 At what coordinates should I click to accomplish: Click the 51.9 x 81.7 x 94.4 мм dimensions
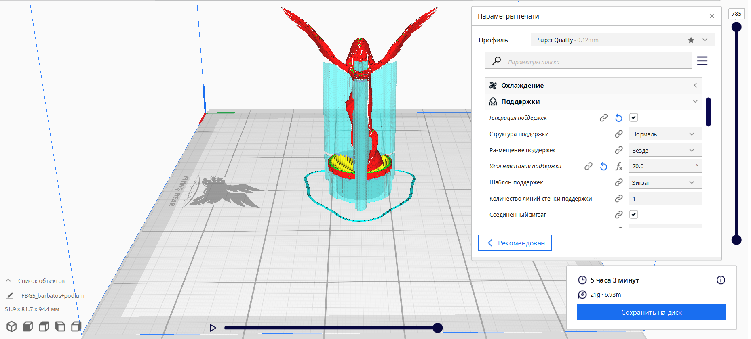pos(32,309)
